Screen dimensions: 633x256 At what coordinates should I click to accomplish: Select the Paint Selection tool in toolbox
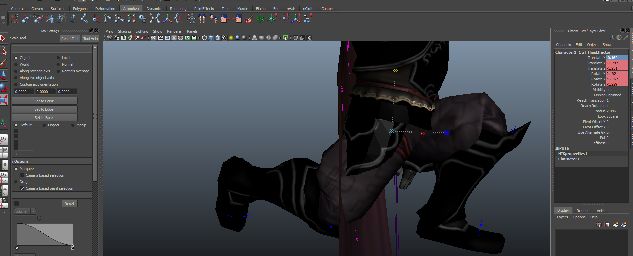click(x=3, y=63)
